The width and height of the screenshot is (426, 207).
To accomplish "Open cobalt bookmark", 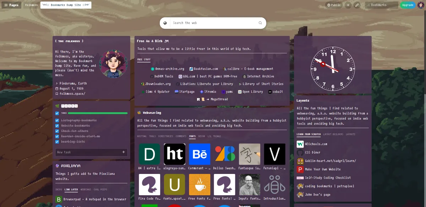I will (275, 92).
